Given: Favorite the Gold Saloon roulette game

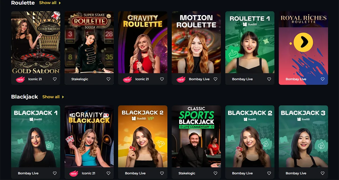Looking at the screenshot, I should click(55, 79).
